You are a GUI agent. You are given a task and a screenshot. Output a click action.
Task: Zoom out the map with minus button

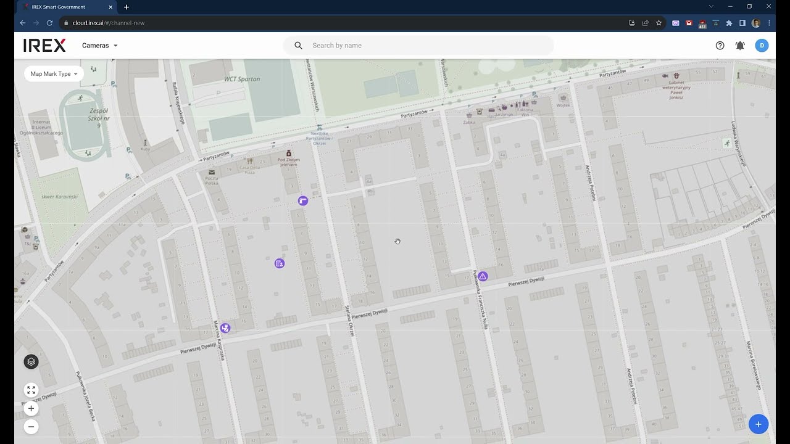click(31, 426)
